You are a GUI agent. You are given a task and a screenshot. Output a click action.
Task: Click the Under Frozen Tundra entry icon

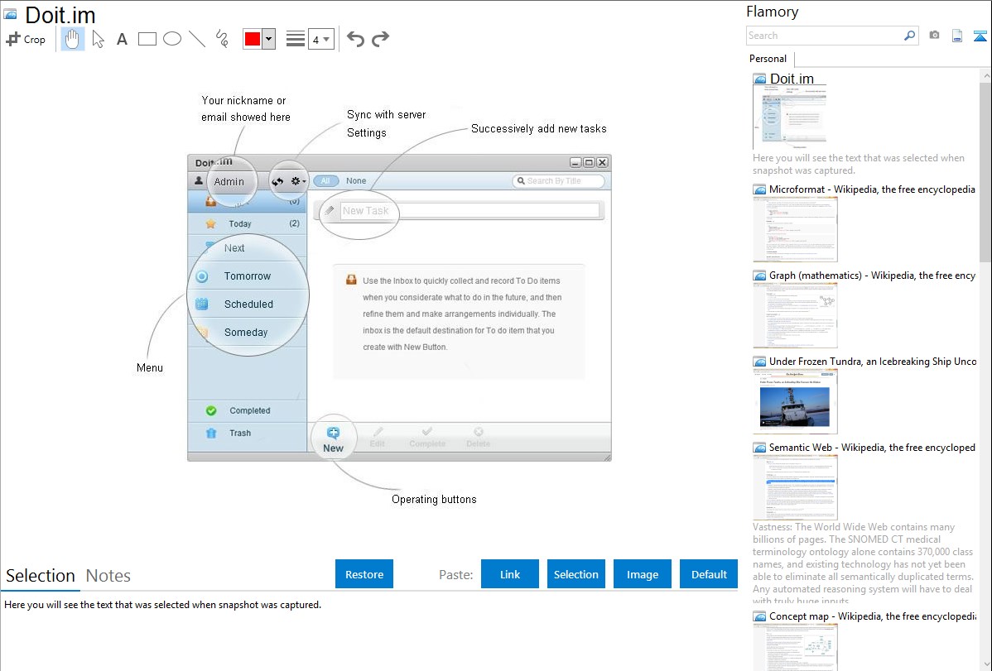click(759, 362)
